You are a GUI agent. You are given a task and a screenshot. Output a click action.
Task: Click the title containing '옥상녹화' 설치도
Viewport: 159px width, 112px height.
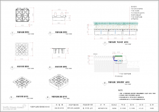pyautogui.click(x=118, y=42)
